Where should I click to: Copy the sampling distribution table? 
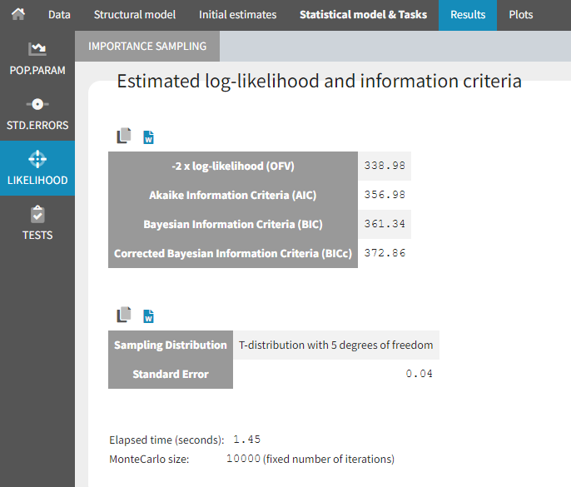(x=124, y=316)
